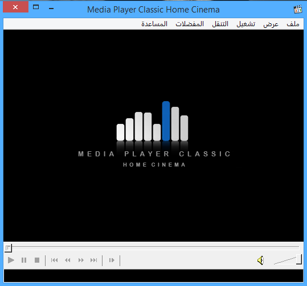Click the Play button
Image resolution: width=307 pixels, height=286 pixels.
coord(11,260)
